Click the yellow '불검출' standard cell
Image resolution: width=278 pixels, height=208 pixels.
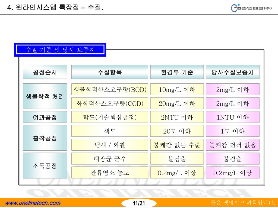pyautogui.click(x=177, y=159)
